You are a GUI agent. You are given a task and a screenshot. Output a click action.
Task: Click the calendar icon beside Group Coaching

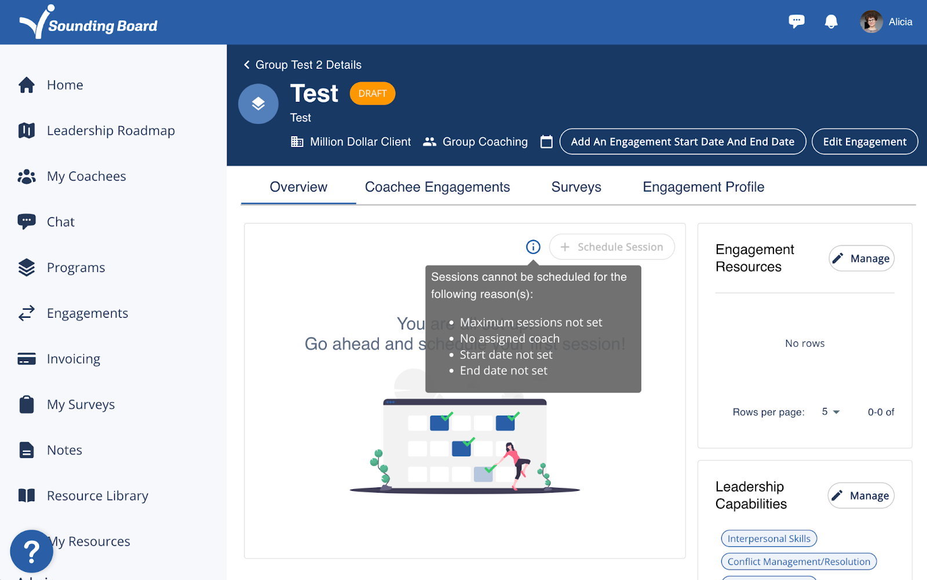[x=546, y=142]
